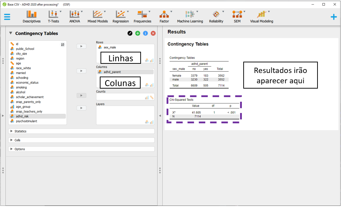
Task: Open the Regression analysis menu
Action: 120,16
